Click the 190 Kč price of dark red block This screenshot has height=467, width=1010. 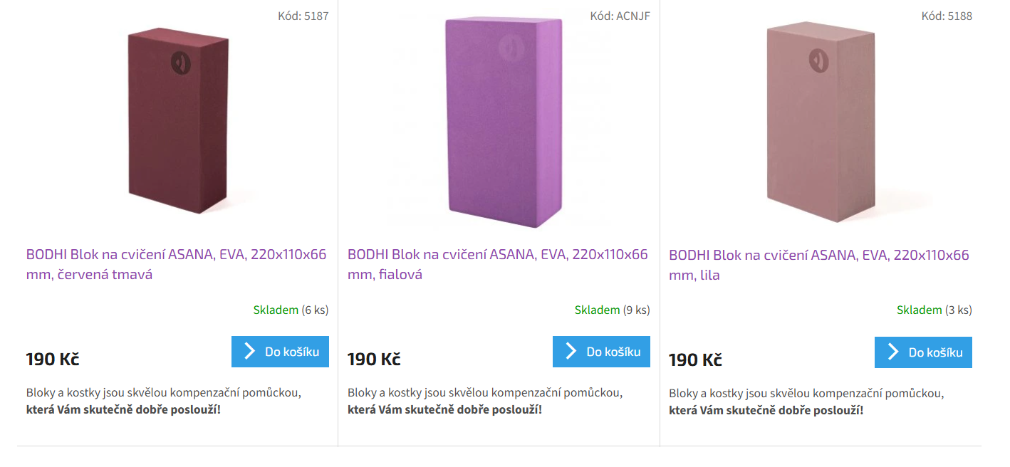[53, 359]
